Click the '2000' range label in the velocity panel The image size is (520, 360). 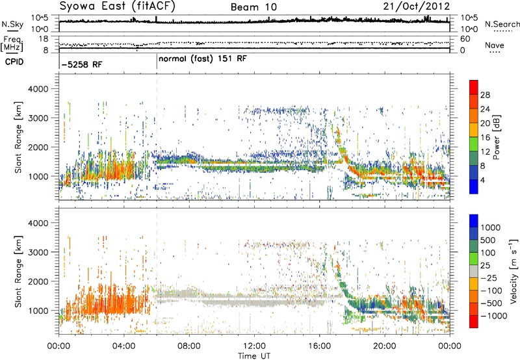coord(38,281)
